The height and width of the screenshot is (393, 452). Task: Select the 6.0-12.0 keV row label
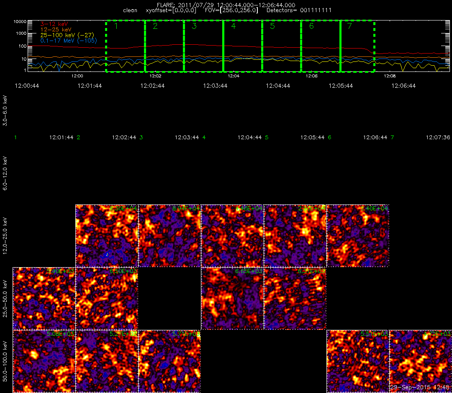tap(5, 173)
